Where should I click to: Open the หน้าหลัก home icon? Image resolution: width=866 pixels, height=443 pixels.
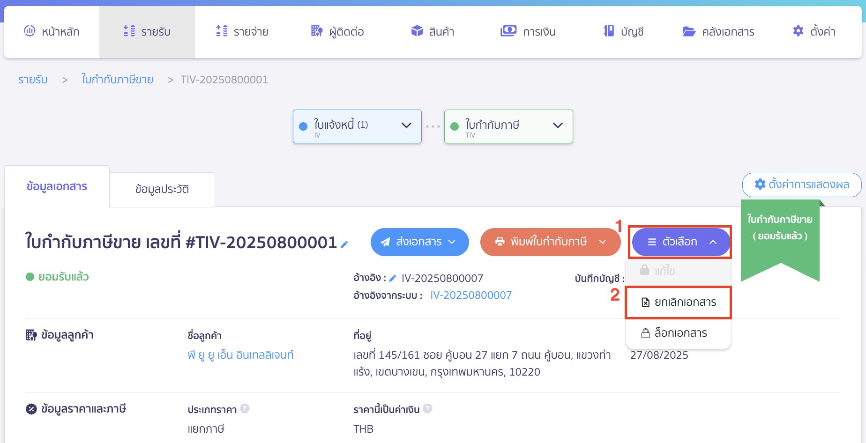[30, 31]
